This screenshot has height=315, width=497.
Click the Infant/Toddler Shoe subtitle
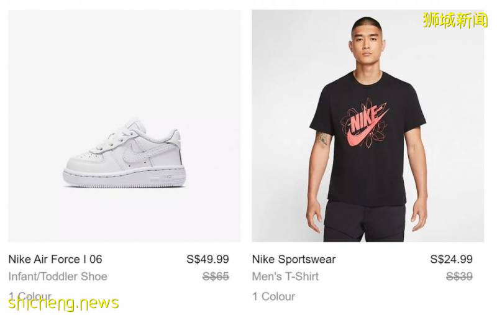tap(58, 276)
